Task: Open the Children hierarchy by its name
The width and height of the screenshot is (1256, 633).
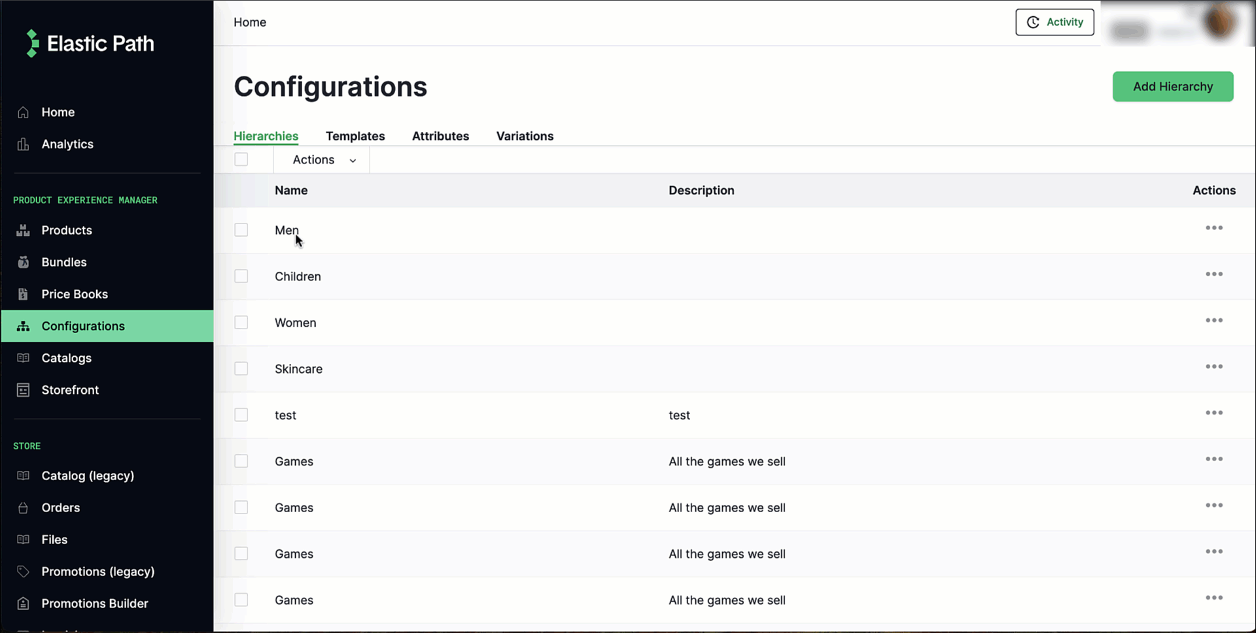Action: 298,276
